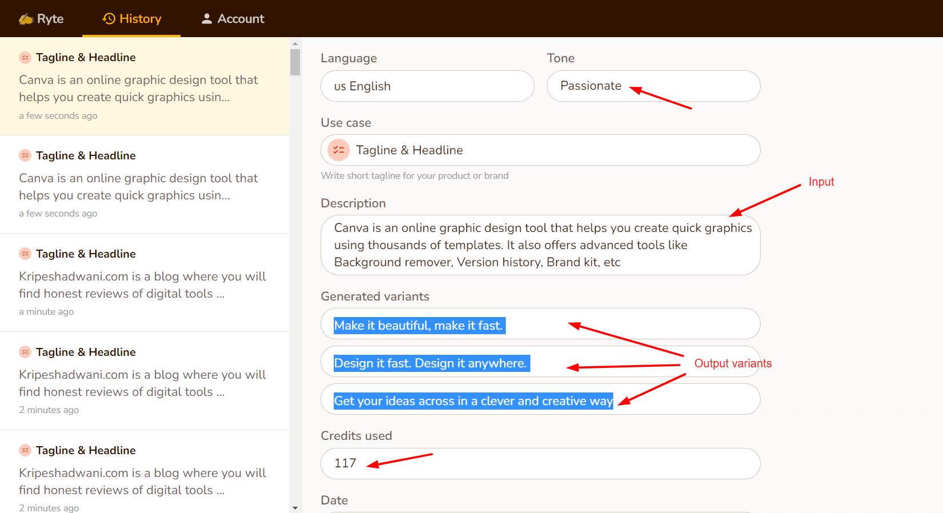Click the Credits used field showing 117

(540, 463)
